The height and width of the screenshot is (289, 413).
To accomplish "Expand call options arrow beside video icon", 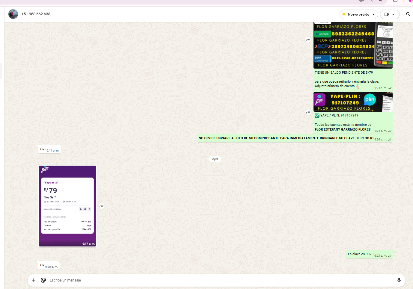I will (393, 14).
